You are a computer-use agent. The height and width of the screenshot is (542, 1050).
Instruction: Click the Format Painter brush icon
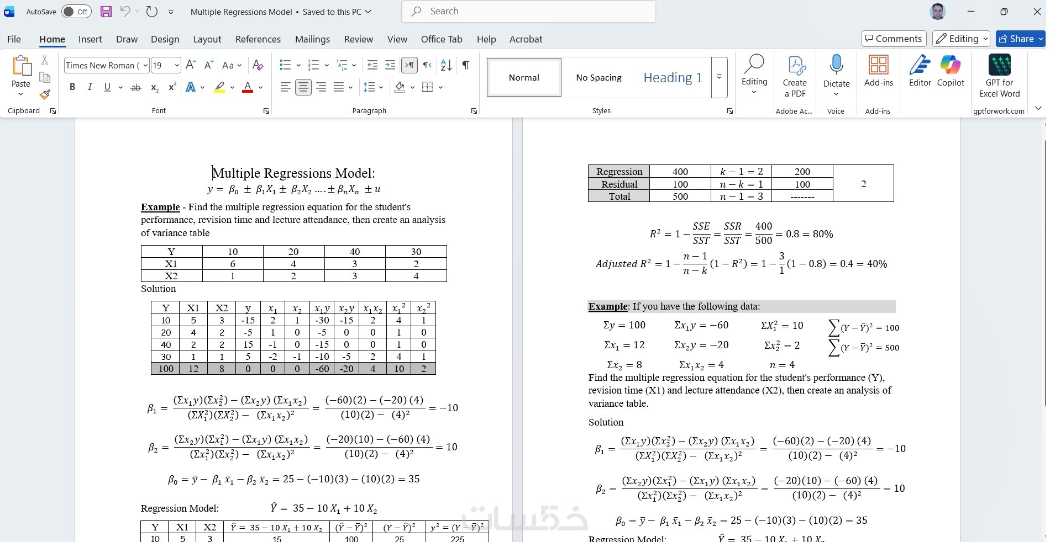click(x=45, y=94)
